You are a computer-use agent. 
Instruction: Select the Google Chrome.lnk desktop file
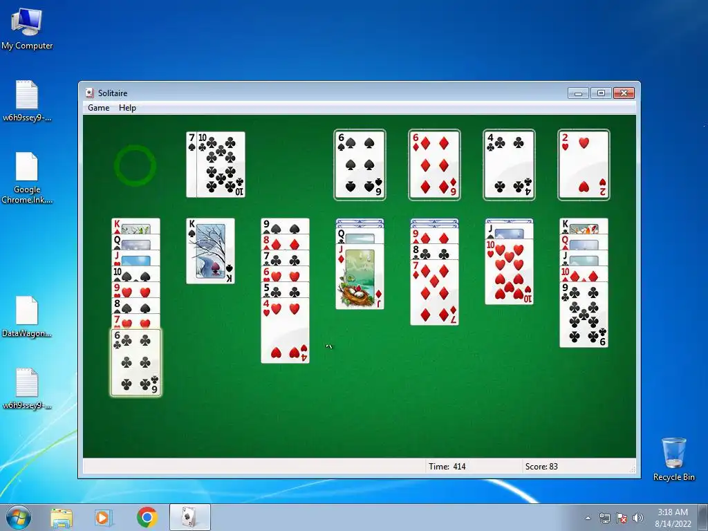pos(27,178)
